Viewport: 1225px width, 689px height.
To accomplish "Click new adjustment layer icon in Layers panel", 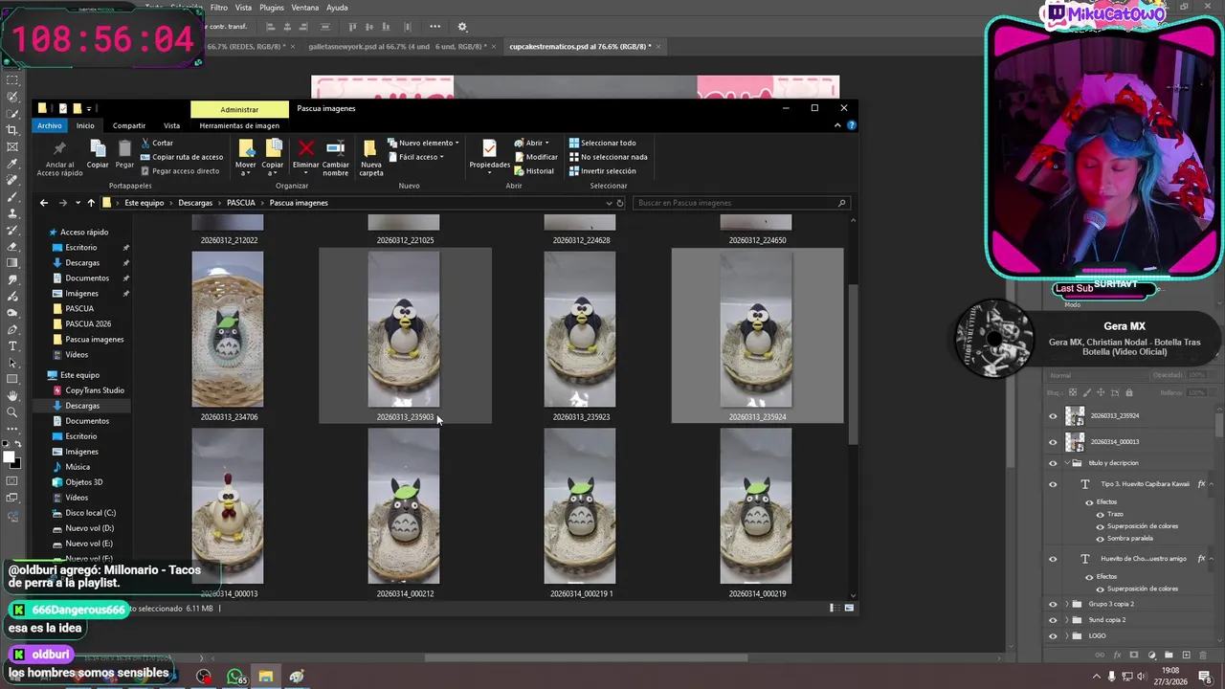I will click(1151, 656).
